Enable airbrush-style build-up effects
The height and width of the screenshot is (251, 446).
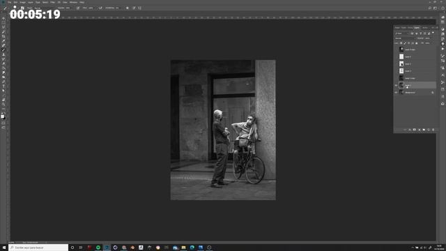pos(100,8)
